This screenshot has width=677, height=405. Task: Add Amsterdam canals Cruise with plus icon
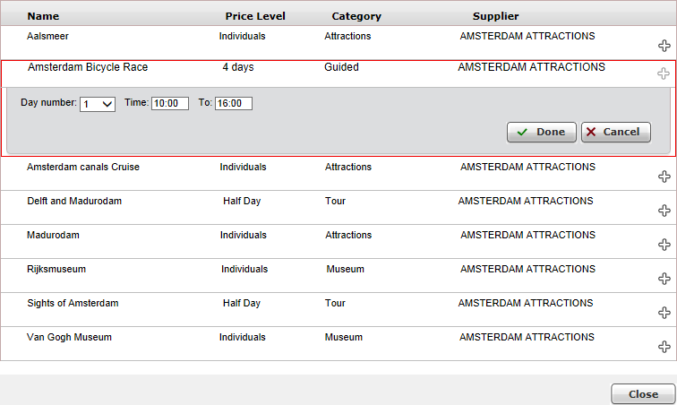664,177
